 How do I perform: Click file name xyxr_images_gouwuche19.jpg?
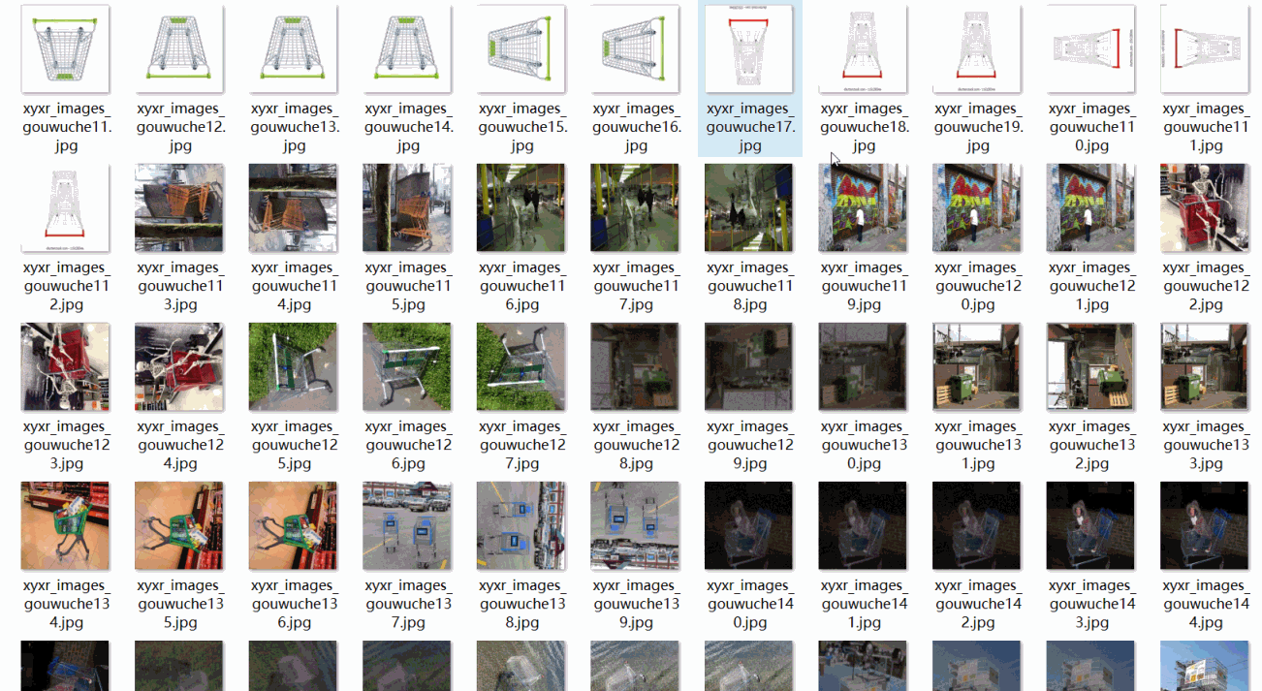(978, 127)
